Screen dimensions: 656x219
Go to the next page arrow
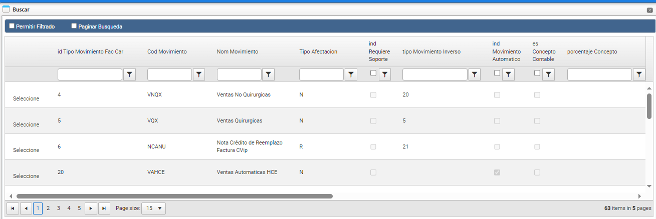(x=91, y=208)
